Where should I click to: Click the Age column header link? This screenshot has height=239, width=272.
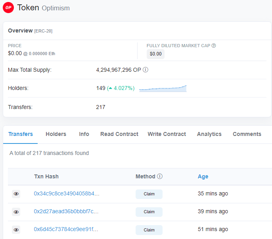203,176
